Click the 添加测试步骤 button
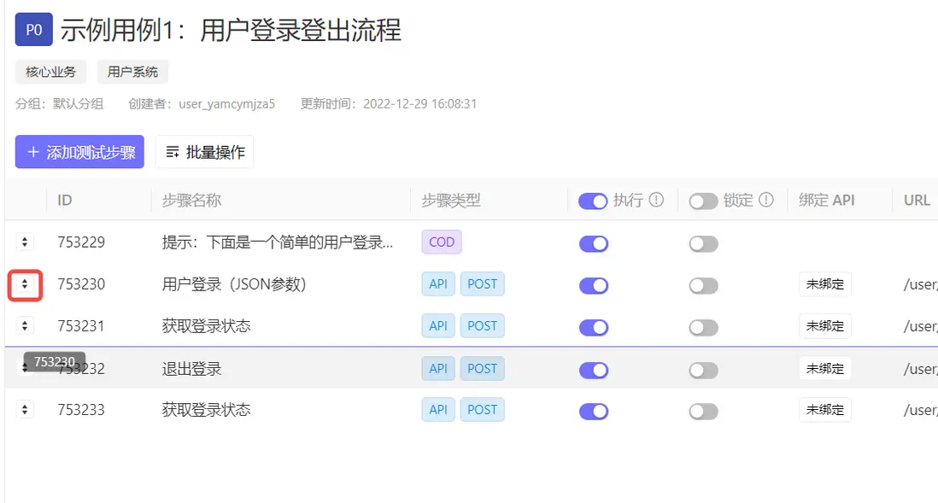 (79, 152)
